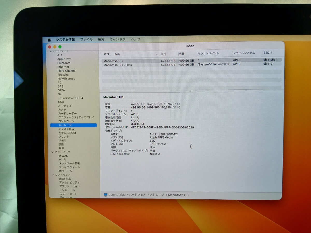
Task: Select カードリーダー in the sidebar
Action: (x=67, y=114)
